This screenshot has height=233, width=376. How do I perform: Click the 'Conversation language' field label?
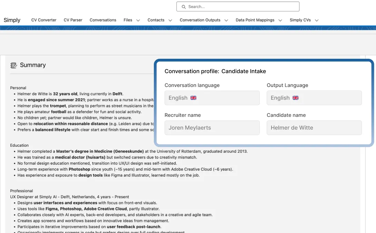192,85
